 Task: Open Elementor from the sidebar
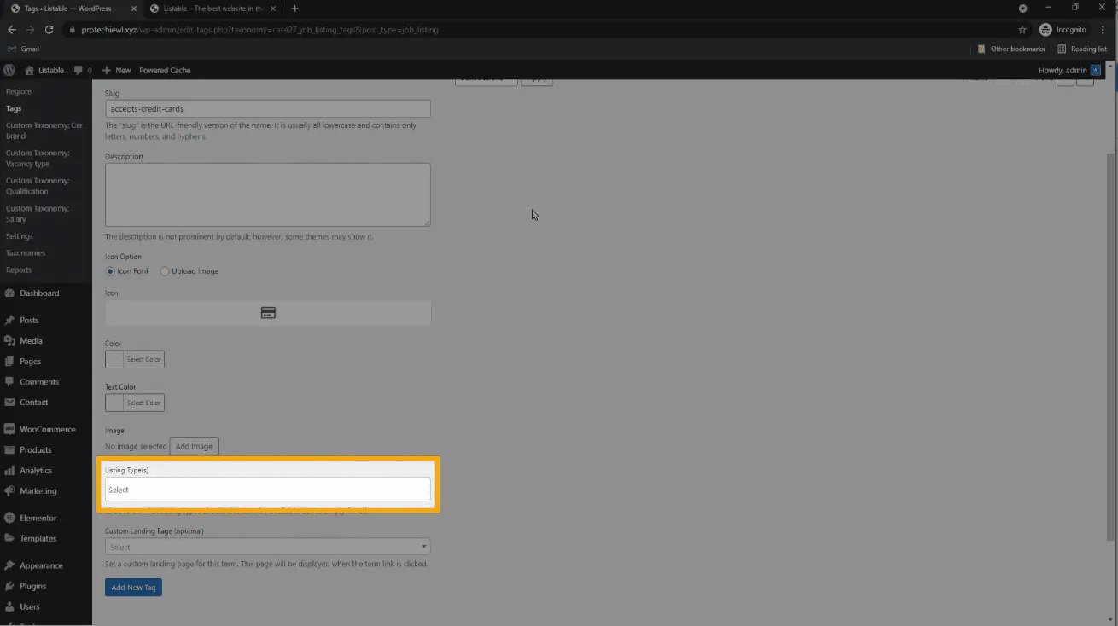tap(38, 519)
